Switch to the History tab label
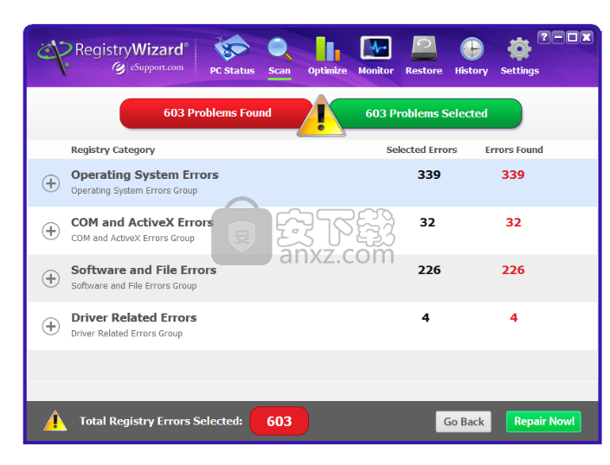Image resolution: width=610 pixels, height=465 pixels. tap(471, 71)
